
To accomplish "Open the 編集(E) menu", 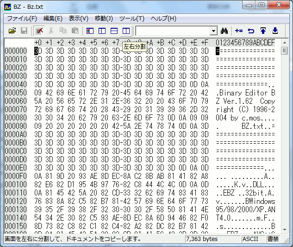I will point(53,19).
